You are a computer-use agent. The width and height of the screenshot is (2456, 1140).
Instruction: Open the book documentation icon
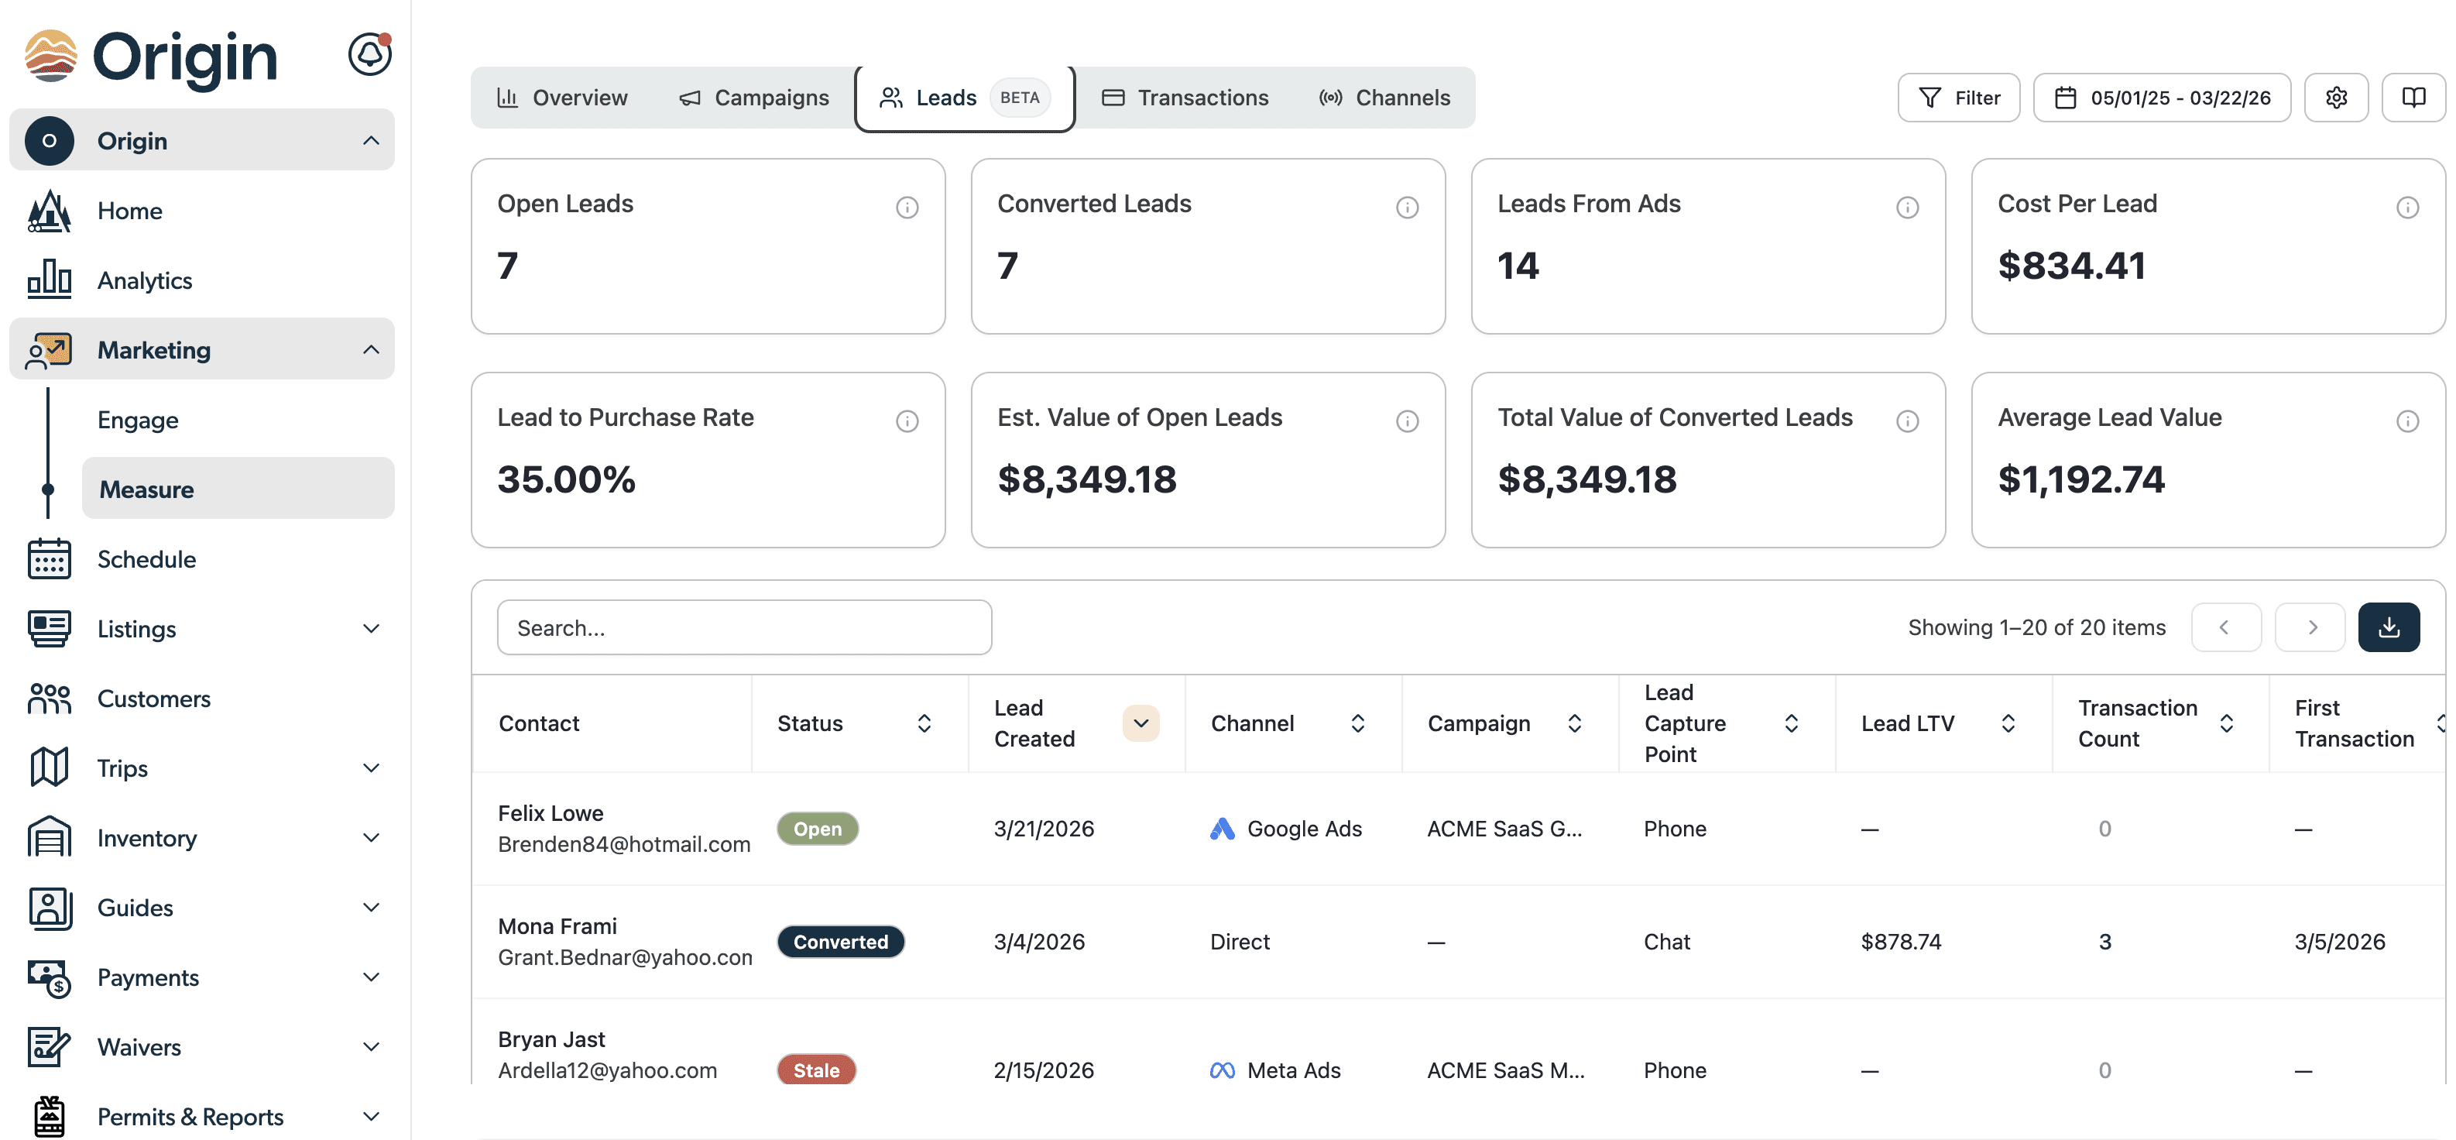click(2413, 98)
